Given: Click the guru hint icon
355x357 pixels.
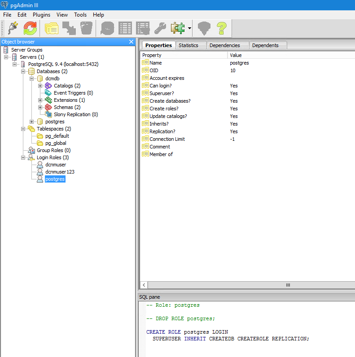Looking at the screenshot, I should 204,28.
